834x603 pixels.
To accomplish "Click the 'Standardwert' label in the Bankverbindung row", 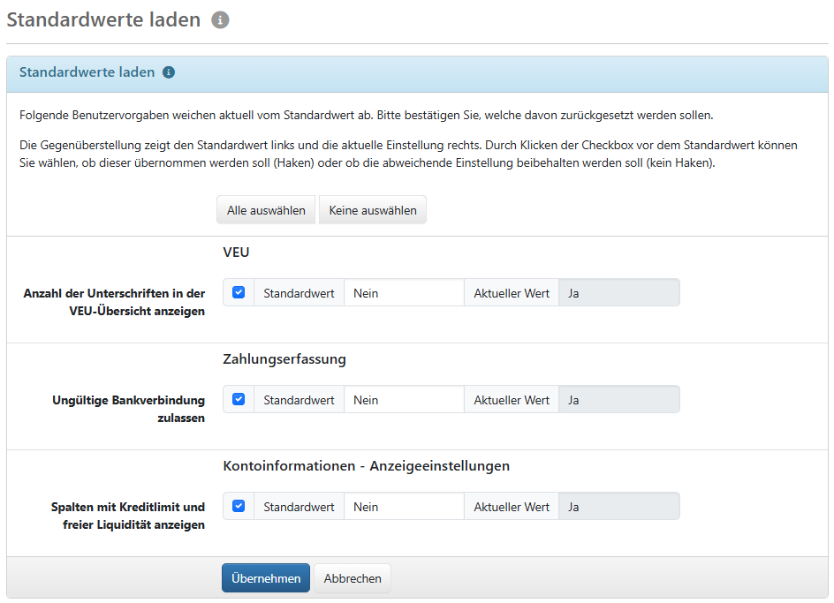I will [x=299, y=400].
